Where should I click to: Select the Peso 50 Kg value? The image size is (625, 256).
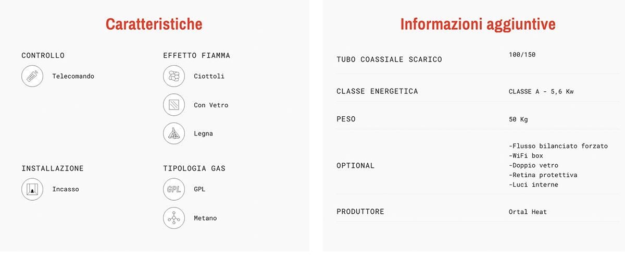click(518, 119)
